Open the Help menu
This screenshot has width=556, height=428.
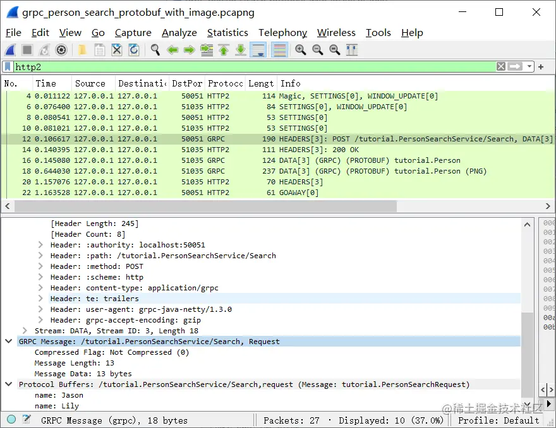coord(412,33)
